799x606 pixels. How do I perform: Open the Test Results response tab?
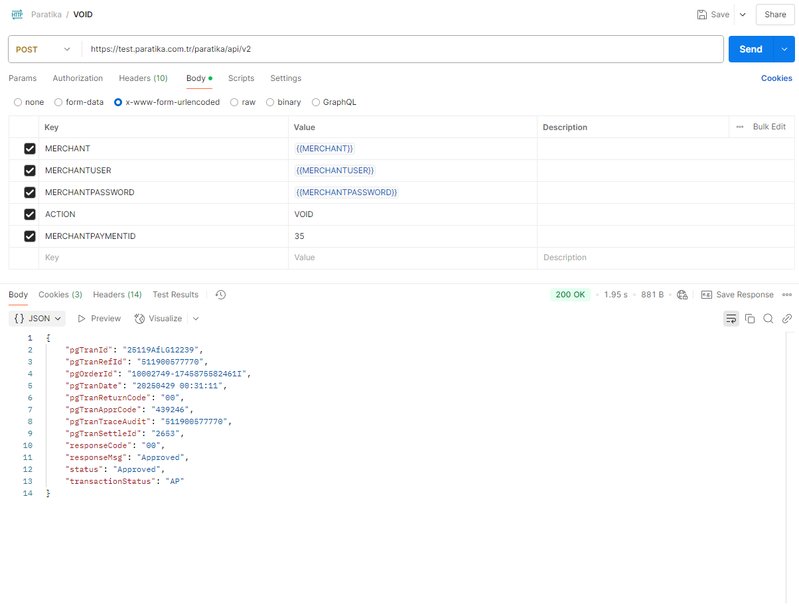(x=175, y=295)
